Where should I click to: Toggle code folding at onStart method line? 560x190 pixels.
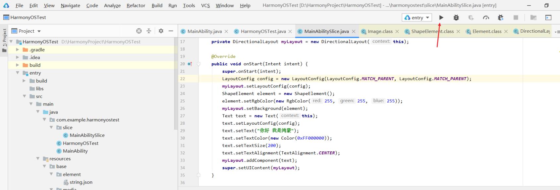(x=198, y=64)
